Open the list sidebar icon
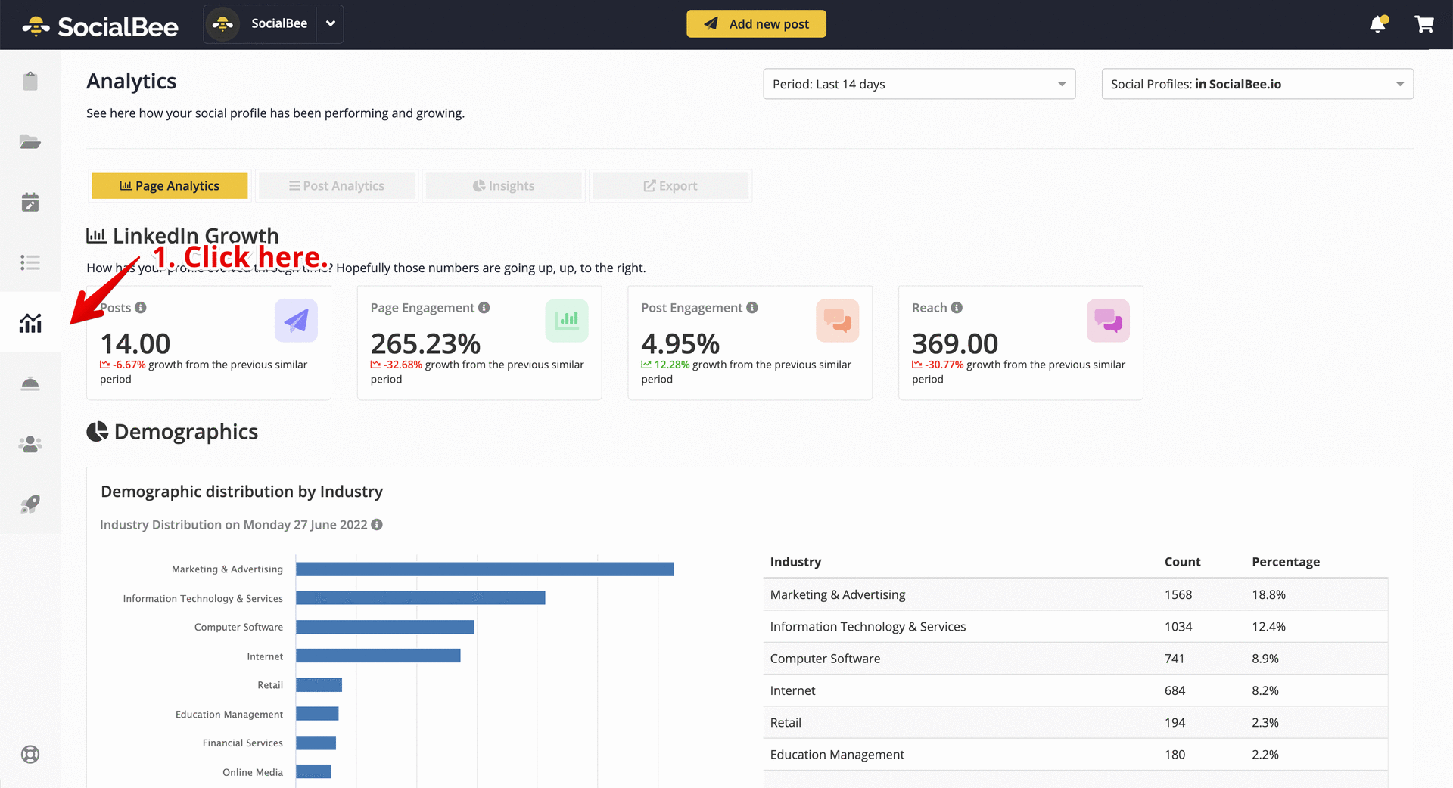Screen dimensions: 1453x788 (x=30, y=262)
